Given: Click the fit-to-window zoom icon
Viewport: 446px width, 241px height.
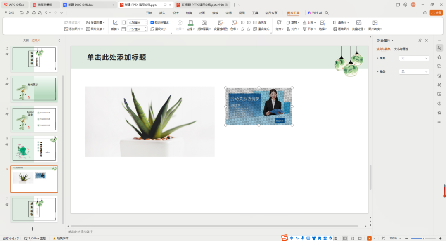Looking at the screenshot, I should pos(383,239).
